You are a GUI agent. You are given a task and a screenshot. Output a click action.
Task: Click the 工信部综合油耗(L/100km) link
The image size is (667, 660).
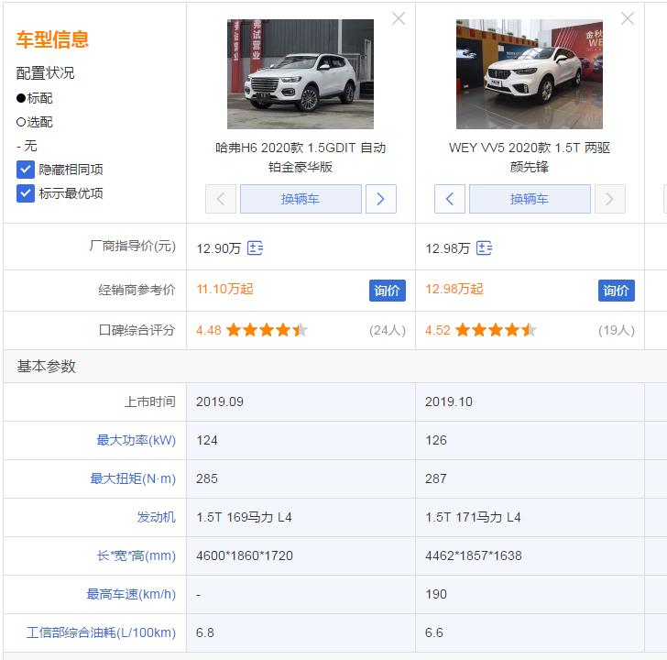[x=101, y=632]
